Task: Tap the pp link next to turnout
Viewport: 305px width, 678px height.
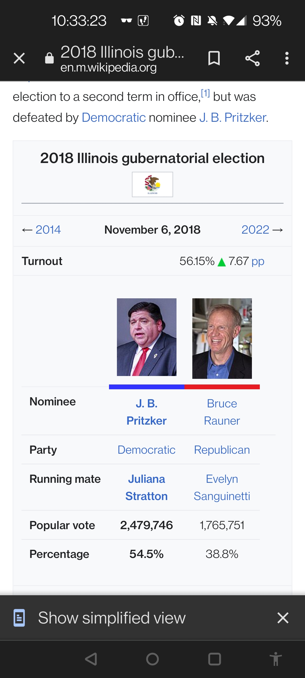Action: pos(258,261)
